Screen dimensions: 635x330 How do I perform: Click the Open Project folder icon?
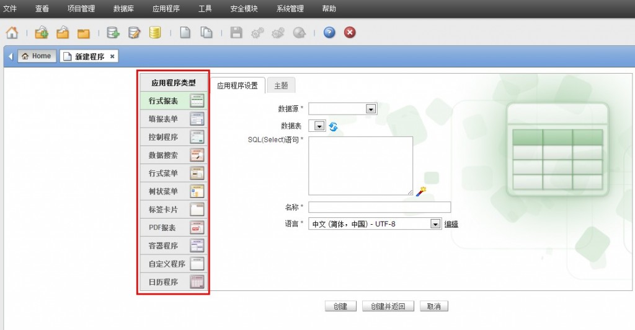click(63, 33)
